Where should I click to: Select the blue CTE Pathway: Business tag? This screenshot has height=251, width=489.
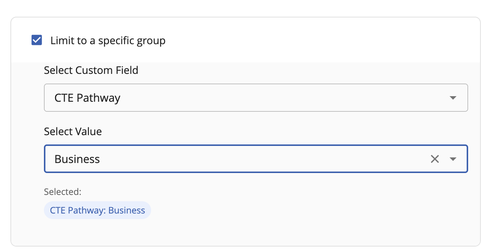point(97,210)
